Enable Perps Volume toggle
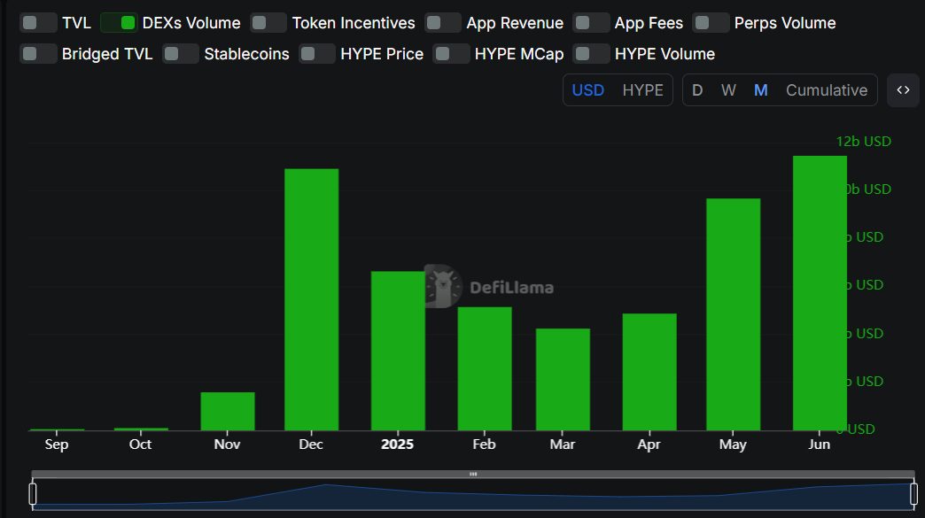 pyautogui.click(x=711, y=23)
